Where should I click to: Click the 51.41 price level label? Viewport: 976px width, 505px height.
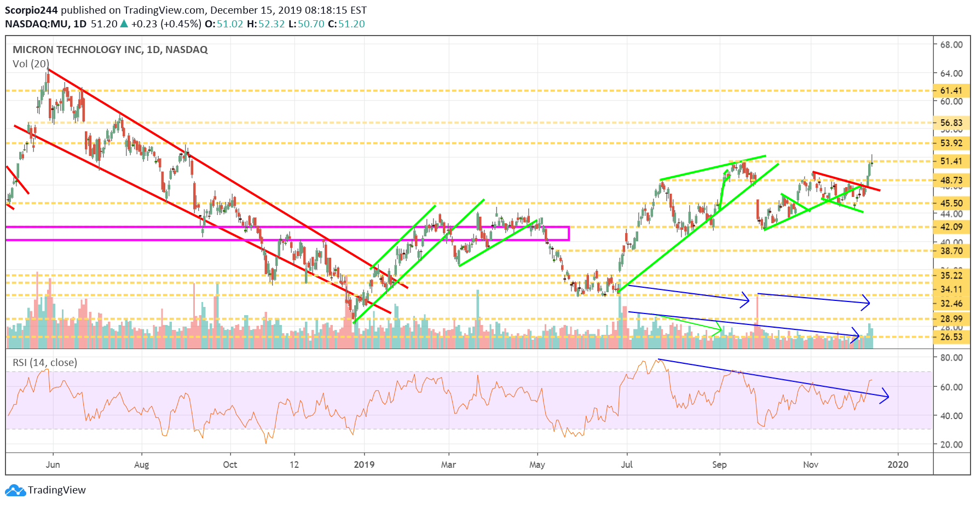(951, 161)
